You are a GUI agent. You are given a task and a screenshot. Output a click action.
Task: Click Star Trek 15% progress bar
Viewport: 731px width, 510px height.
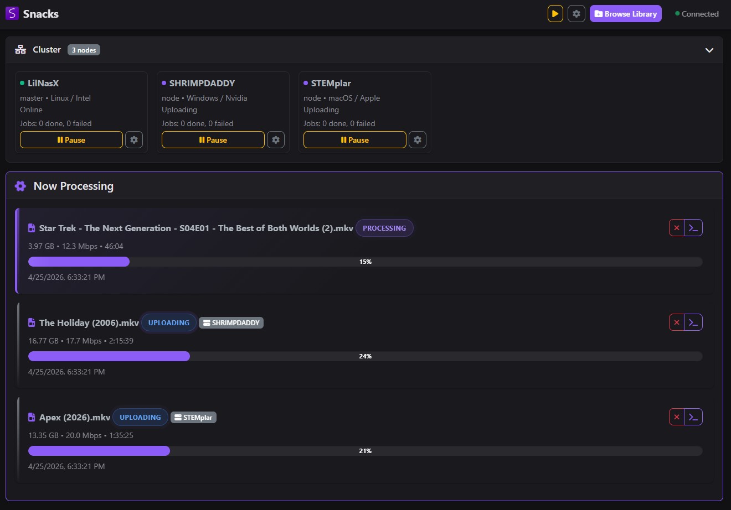(x=365, y=262)
